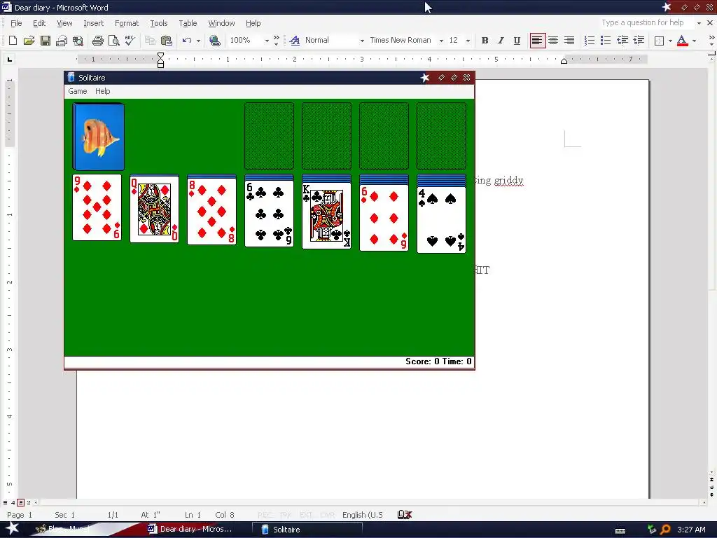717x538 pixels.
Task: Open the Help menu in Solitaire
Action: [x=102, y=91]
